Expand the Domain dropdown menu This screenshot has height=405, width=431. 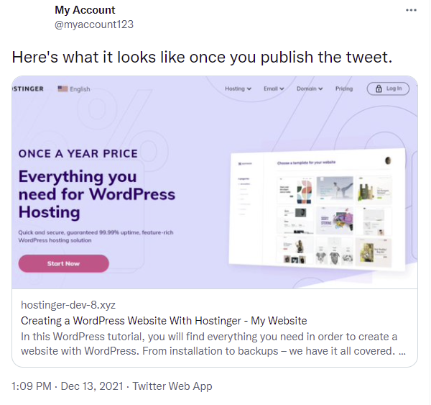[310, 88]
